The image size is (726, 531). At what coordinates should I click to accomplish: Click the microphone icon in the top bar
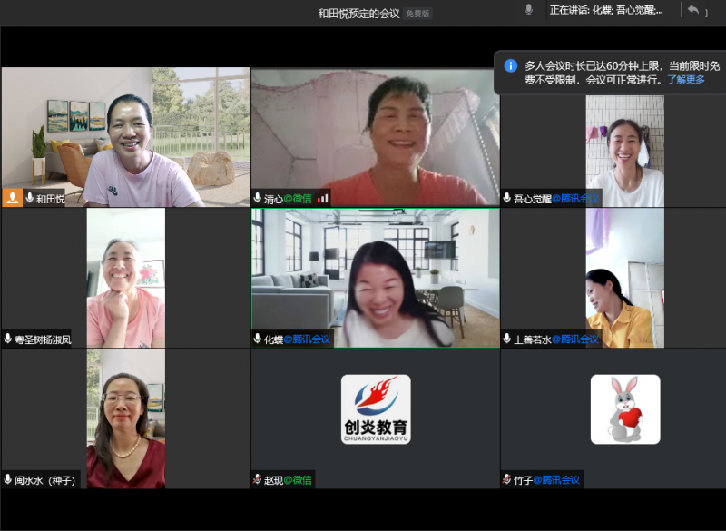(x=528, y=10)
